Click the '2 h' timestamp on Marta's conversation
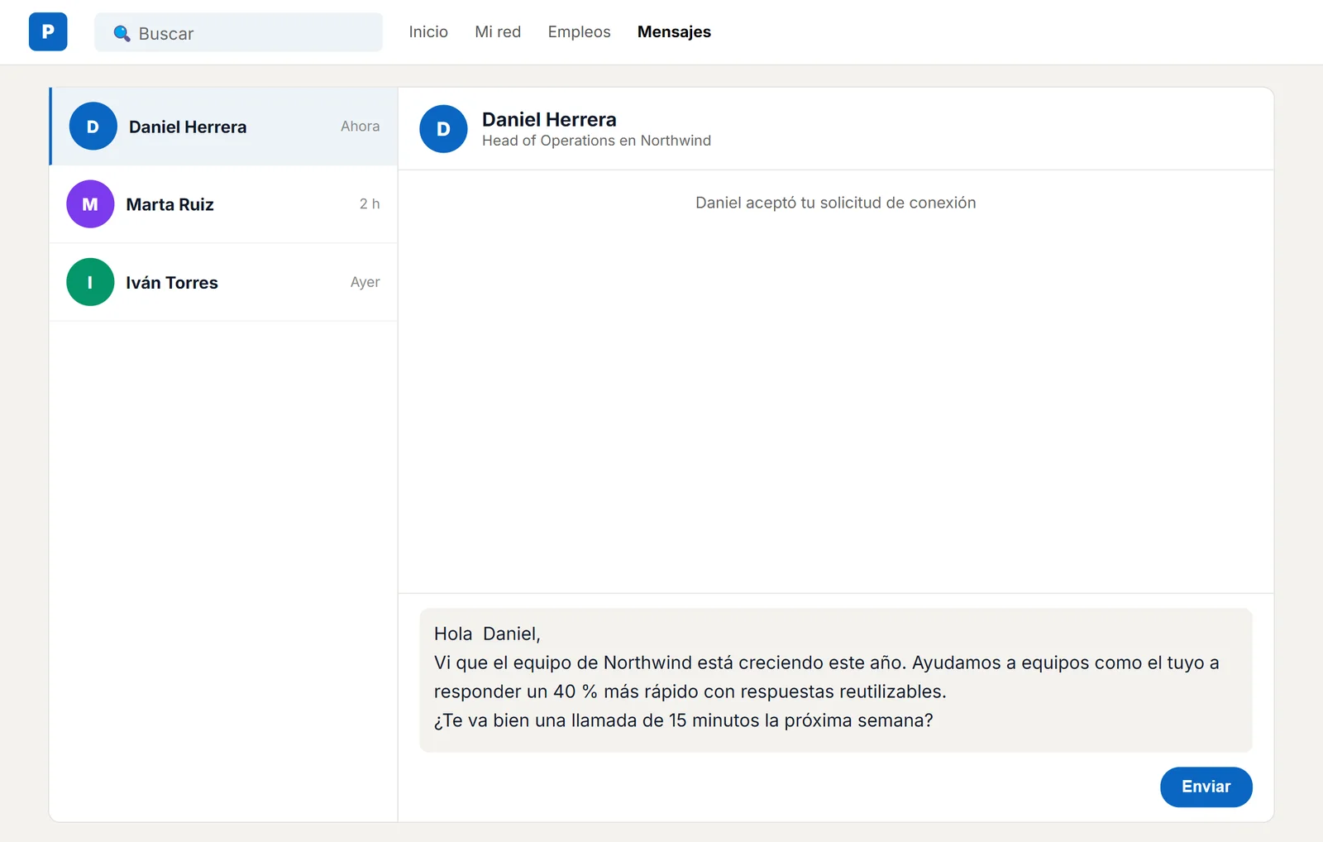Image resolution: width=1323 pixels, height=842 pixels. tap(370, 204)
